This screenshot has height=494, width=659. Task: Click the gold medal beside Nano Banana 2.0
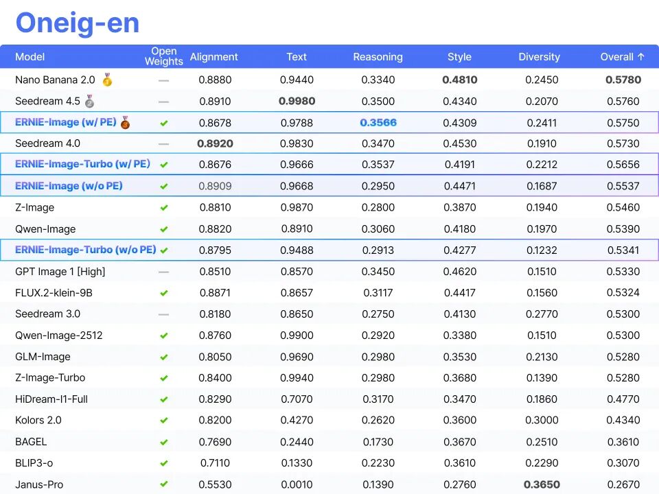107,80
